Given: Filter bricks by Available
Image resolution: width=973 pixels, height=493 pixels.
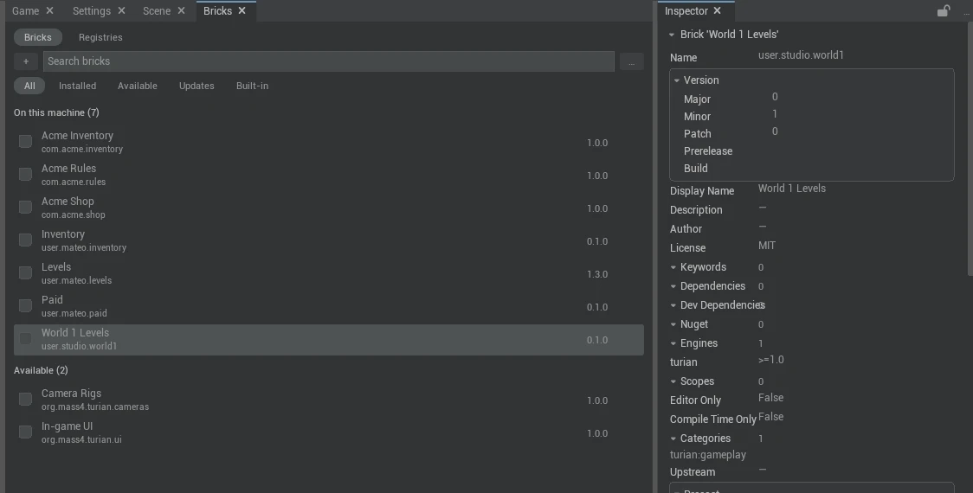Looking at the screenshot, I should point(137,86).
